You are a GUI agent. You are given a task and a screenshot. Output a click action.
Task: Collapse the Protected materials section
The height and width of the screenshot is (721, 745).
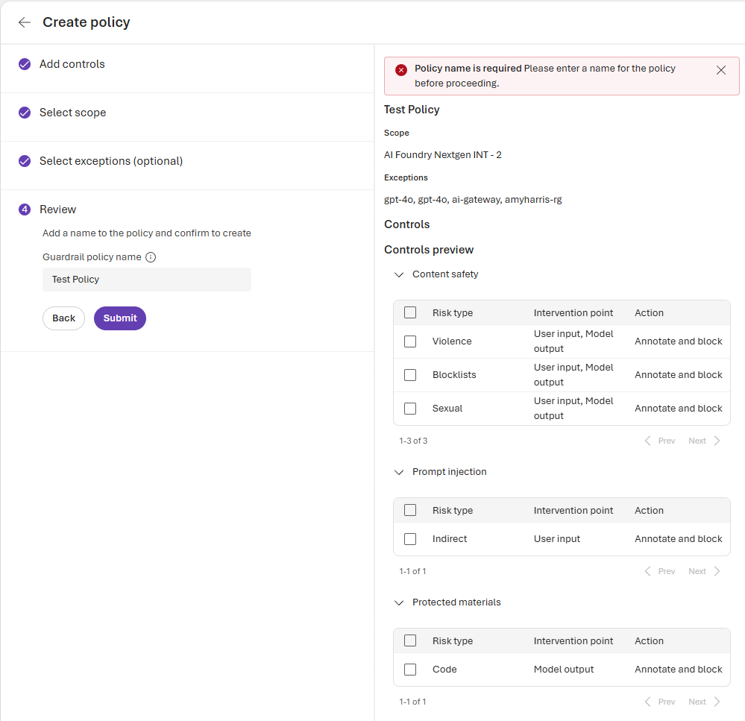[399, 602]
